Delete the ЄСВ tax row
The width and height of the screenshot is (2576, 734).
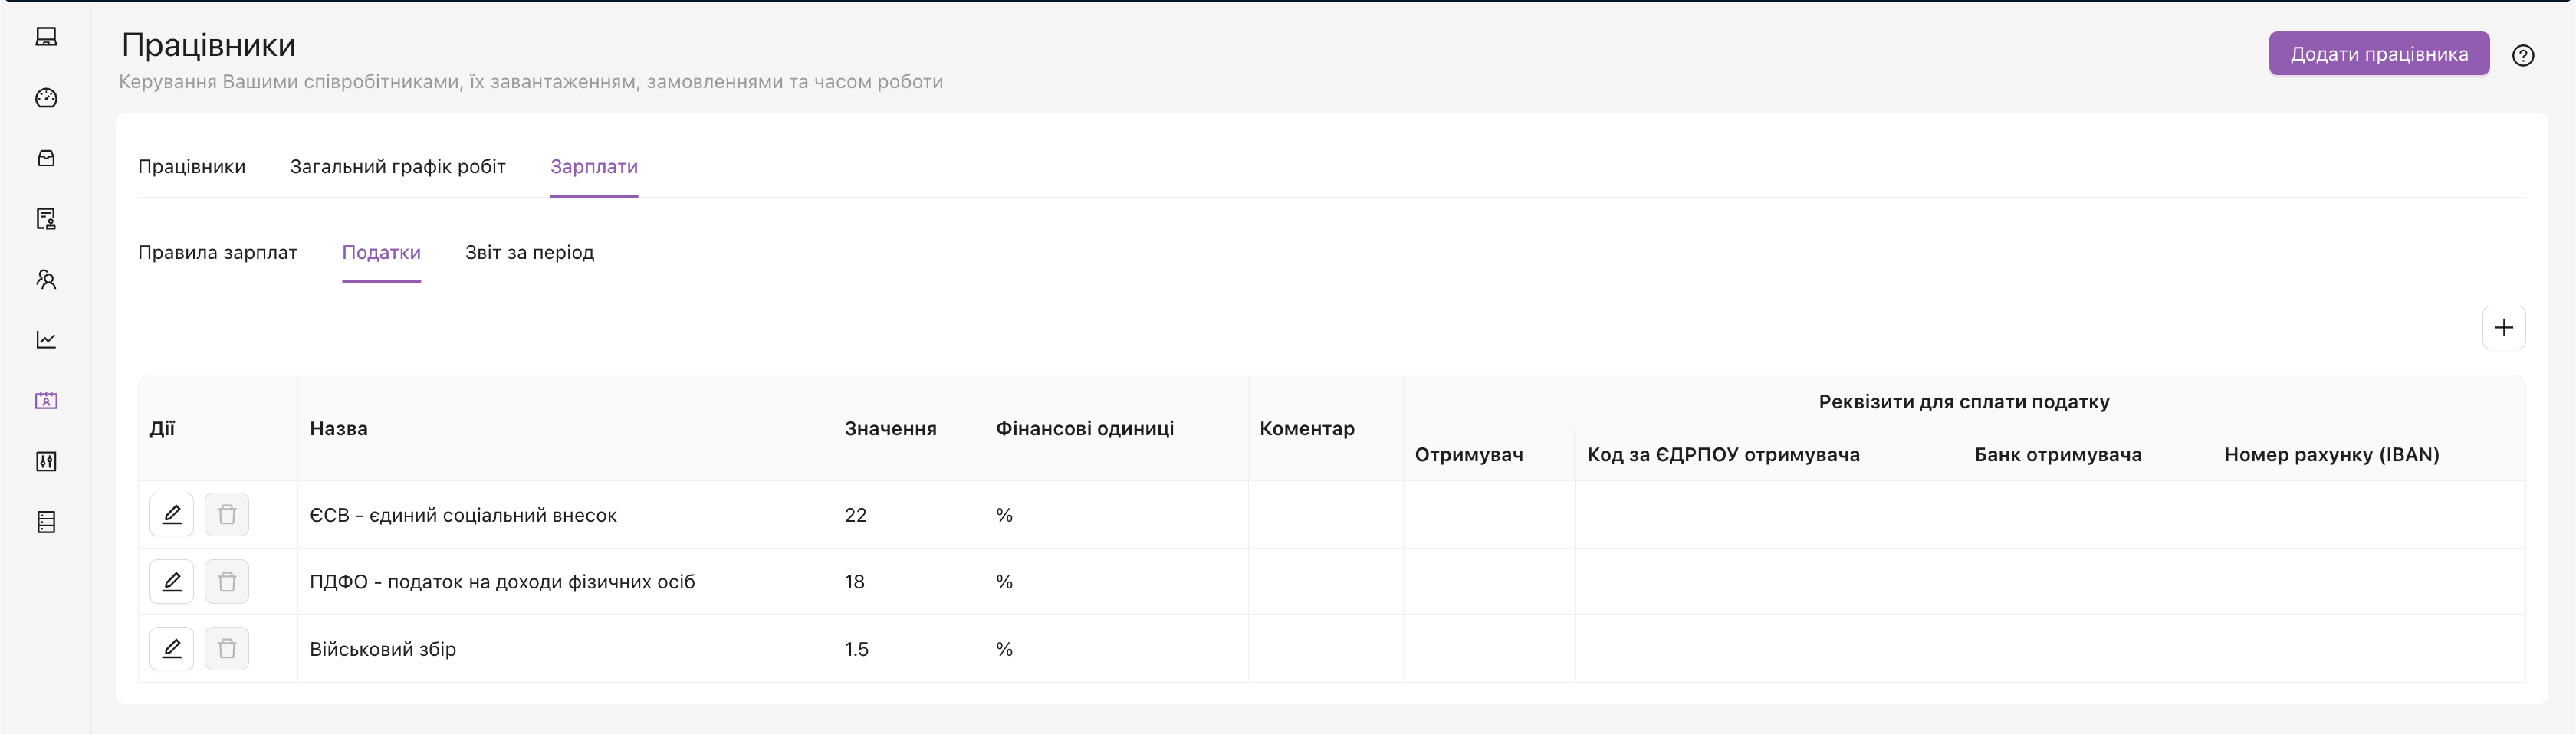click(x=227, y=515)
